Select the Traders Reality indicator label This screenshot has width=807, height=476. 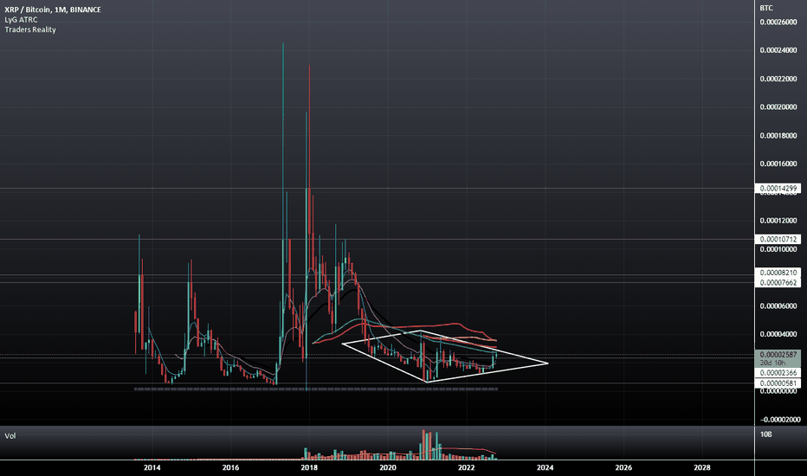(30, 29)
